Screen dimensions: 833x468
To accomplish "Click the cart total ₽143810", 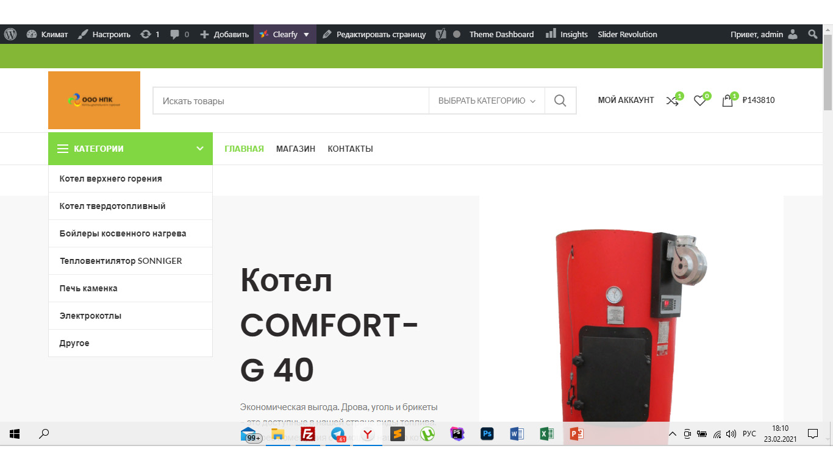I will 759,100.
